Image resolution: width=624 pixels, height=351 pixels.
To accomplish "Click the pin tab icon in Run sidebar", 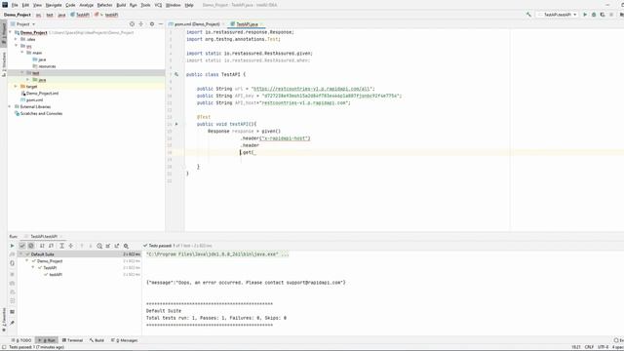I will coord(12,323).
